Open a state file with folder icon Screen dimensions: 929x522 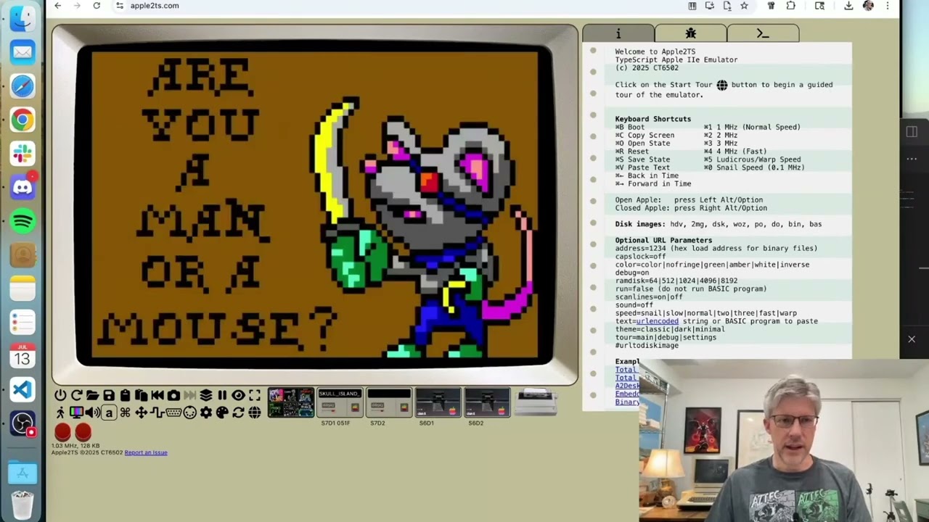(92, 395)
